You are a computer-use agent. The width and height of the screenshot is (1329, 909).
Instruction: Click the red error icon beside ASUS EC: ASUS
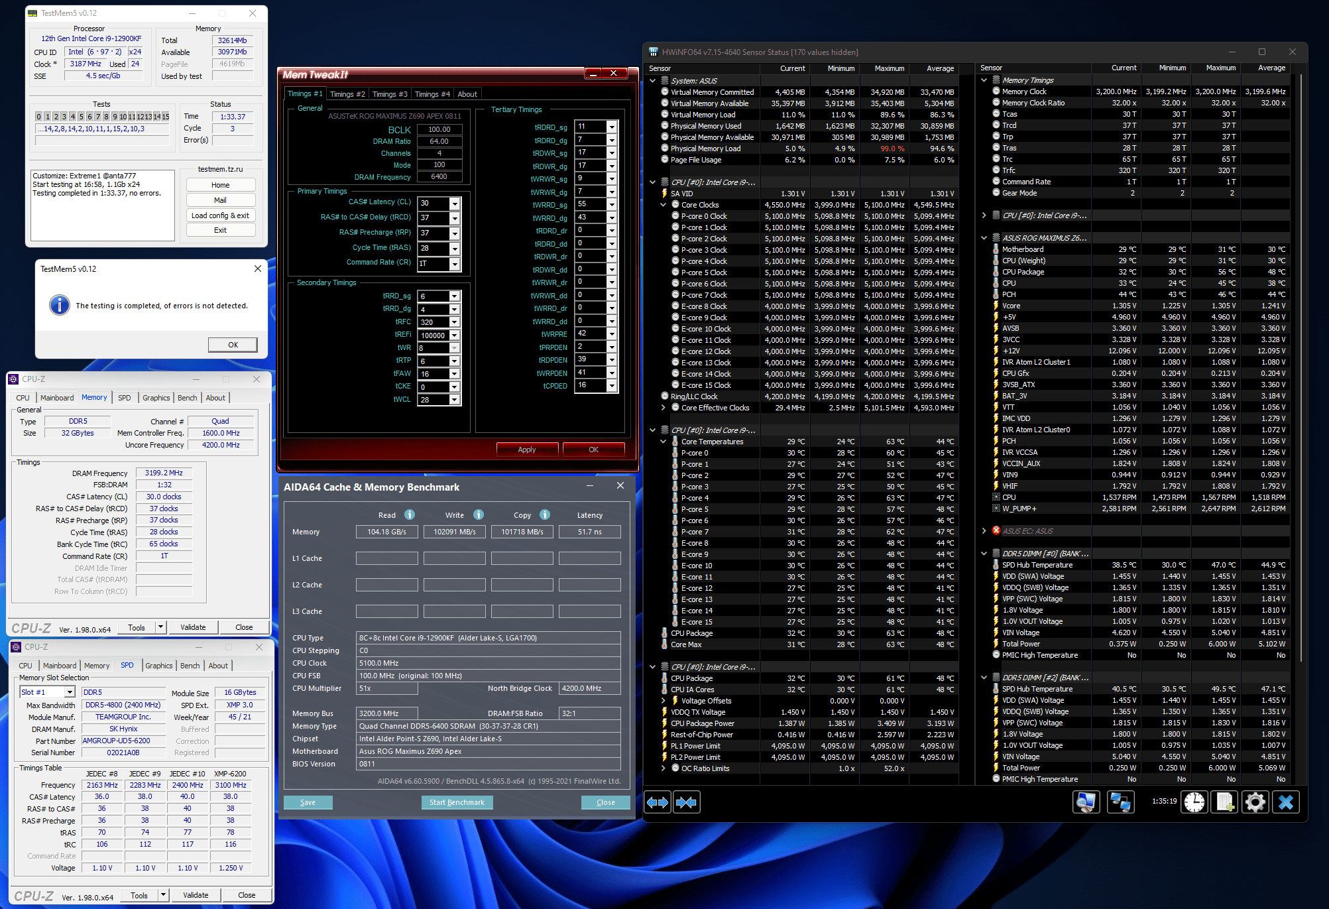tap(996, 530)
